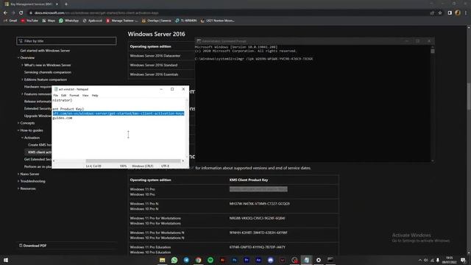Focus the Filter by title box
Screen dimensions: 471x265
pyautogui.click(x=66, y=41)
